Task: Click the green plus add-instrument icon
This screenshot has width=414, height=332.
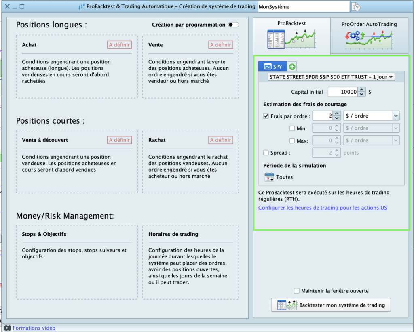Action: click(292, 67)
